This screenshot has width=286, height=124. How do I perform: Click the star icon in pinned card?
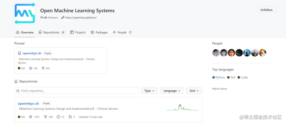(x=30, y=68)
